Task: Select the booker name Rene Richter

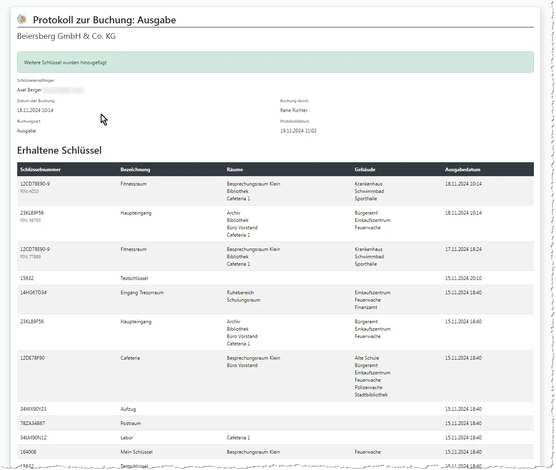Action: 294,110
